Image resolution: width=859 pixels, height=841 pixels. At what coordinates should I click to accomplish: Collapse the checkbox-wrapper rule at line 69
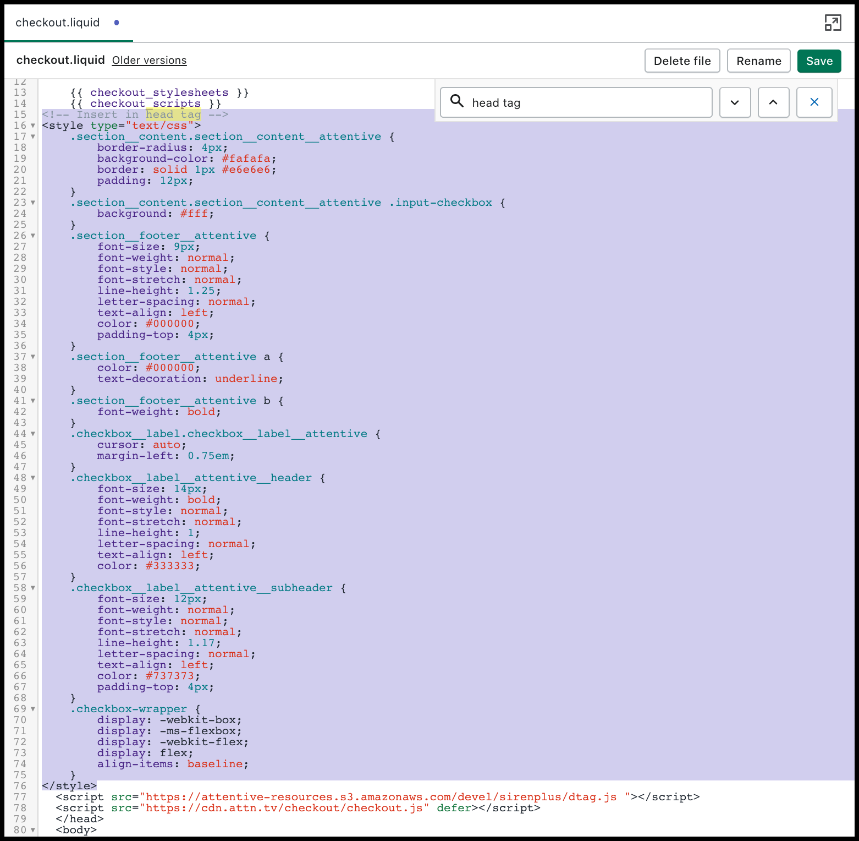point(33,709)
